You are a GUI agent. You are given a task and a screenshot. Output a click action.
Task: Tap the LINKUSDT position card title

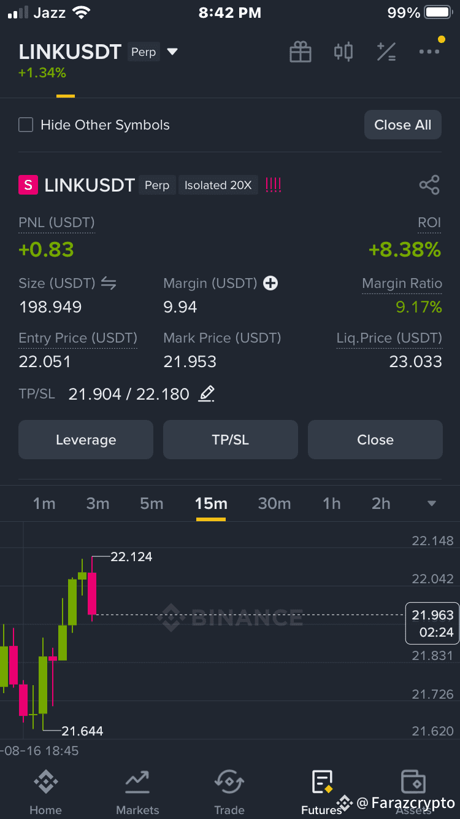[90, 185]
